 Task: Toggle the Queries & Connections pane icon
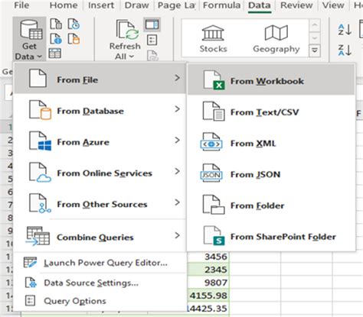pos(152,24)
